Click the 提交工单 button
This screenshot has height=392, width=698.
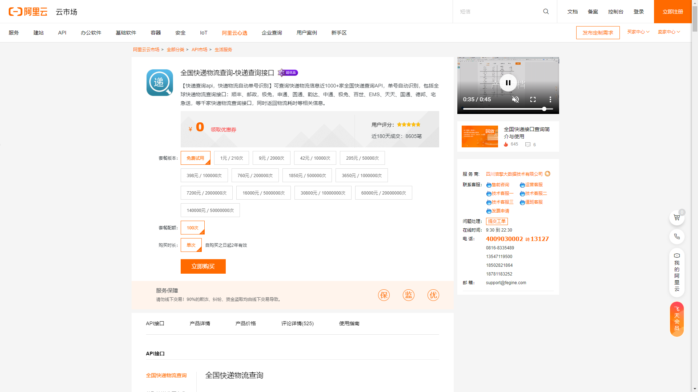[497, 221]
